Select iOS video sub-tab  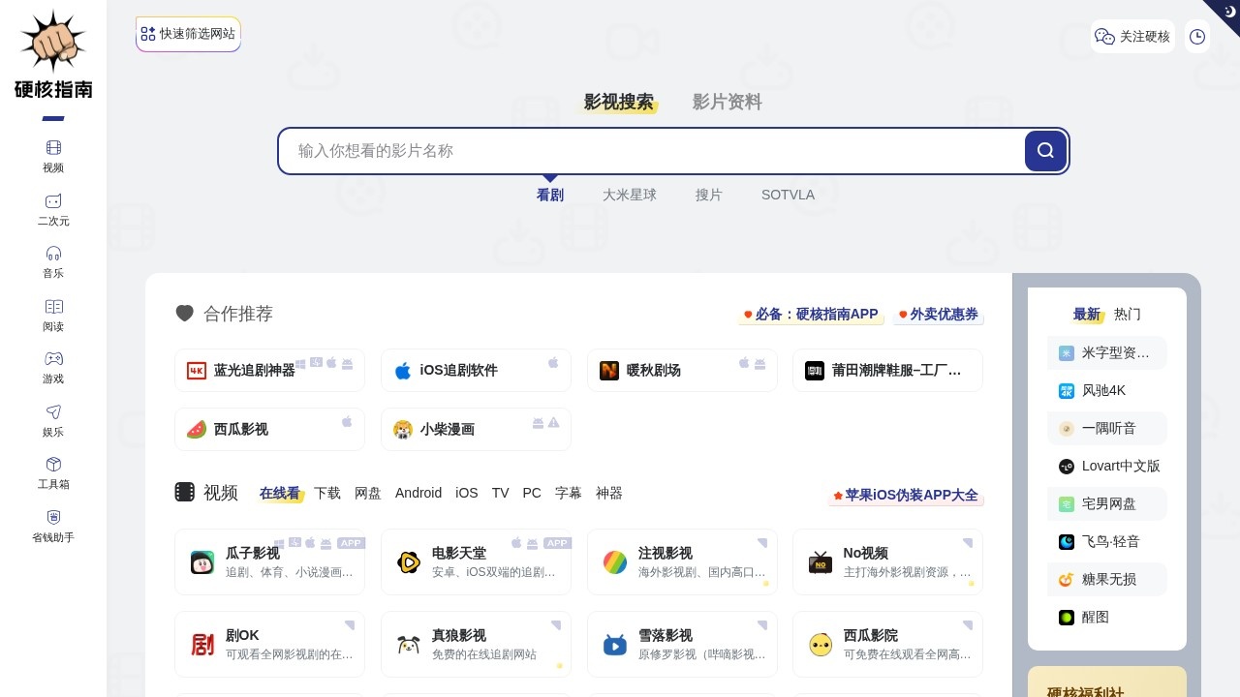pos(467,493)
